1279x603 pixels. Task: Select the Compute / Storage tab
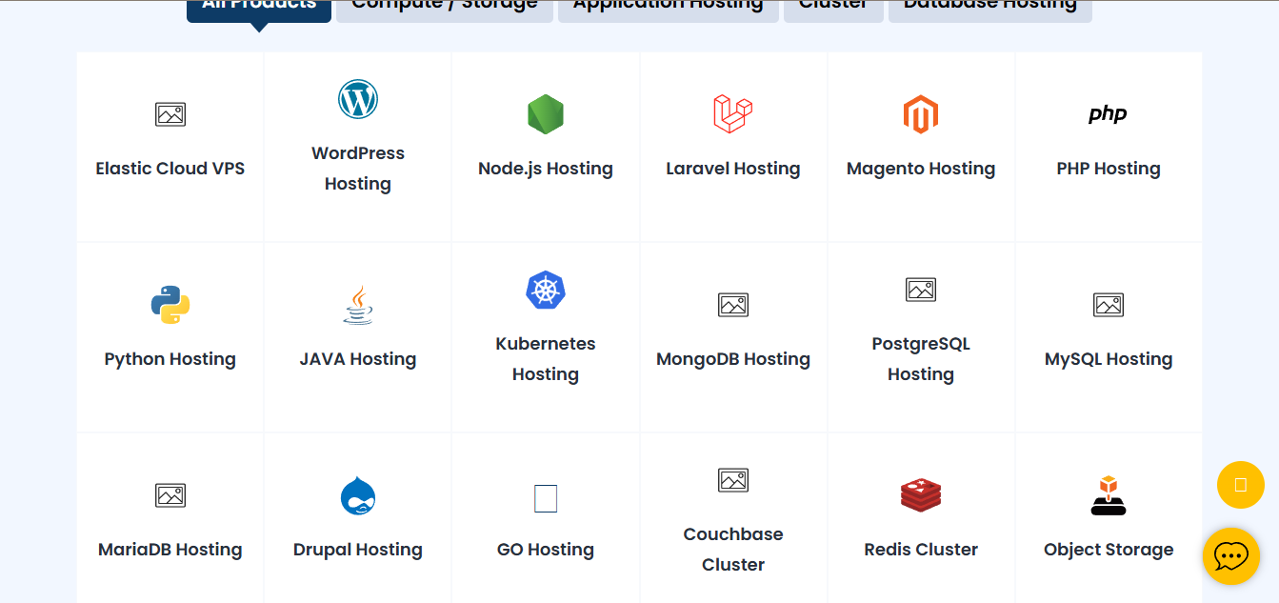[444, 8]
